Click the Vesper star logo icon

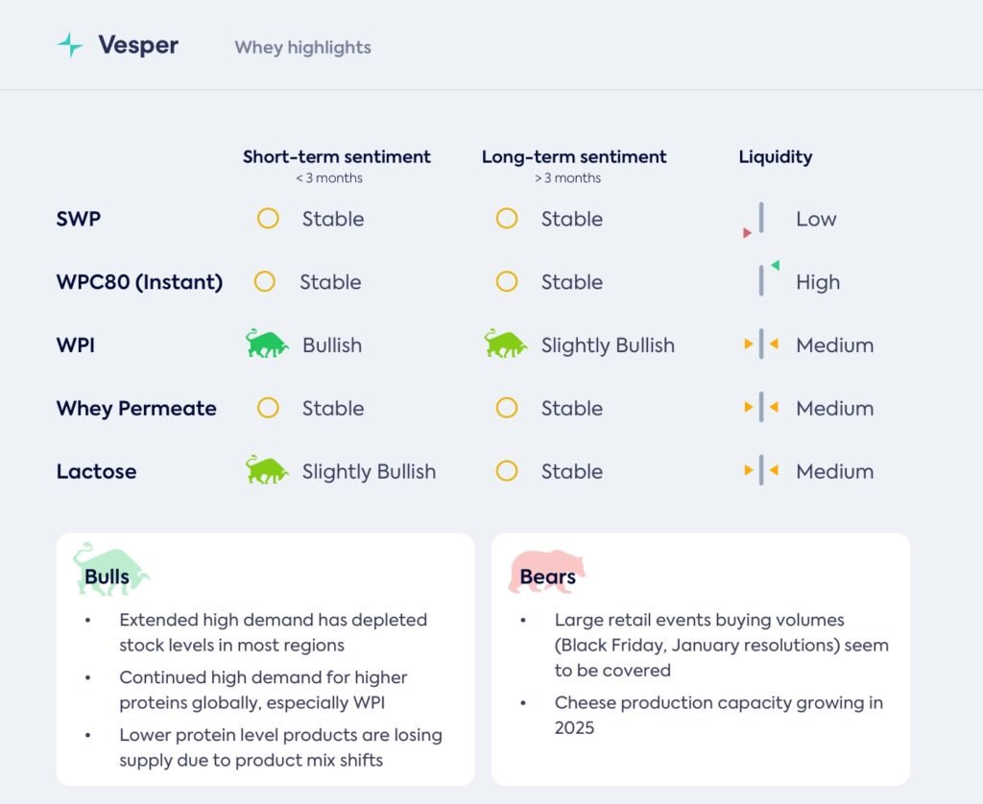pos(70,45)
